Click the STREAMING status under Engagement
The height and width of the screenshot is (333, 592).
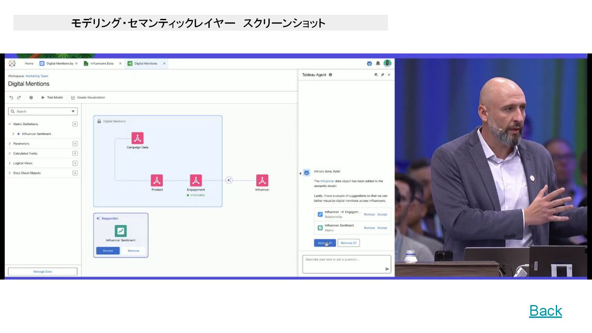[x=196, y=195]
